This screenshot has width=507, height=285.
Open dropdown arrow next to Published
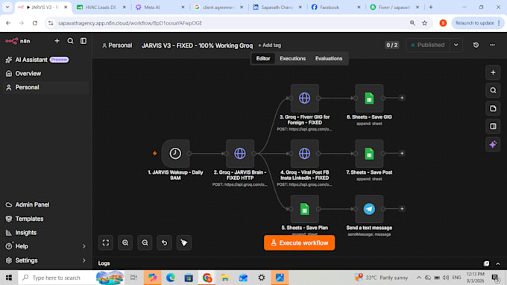click(456, 45)
